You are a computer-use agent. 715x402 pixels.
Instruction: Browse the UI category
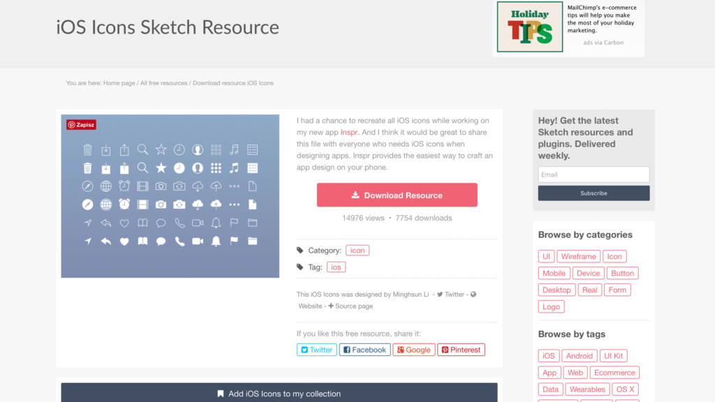coord(546,256)
